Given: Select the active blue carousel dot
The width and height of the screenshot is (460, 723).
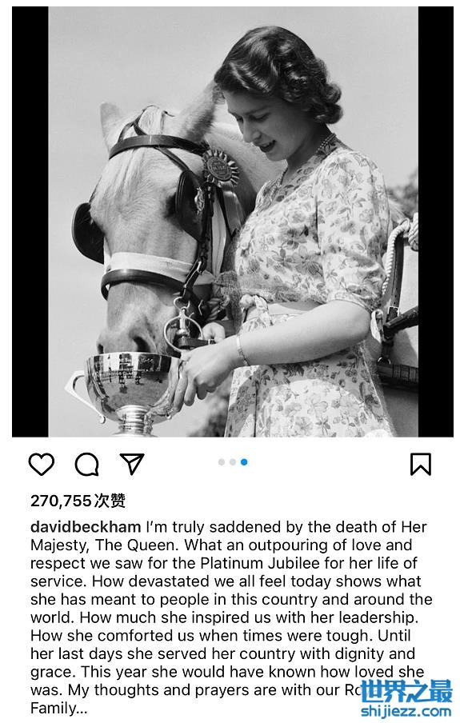Looking at the screenshot, I should (244, 462).
